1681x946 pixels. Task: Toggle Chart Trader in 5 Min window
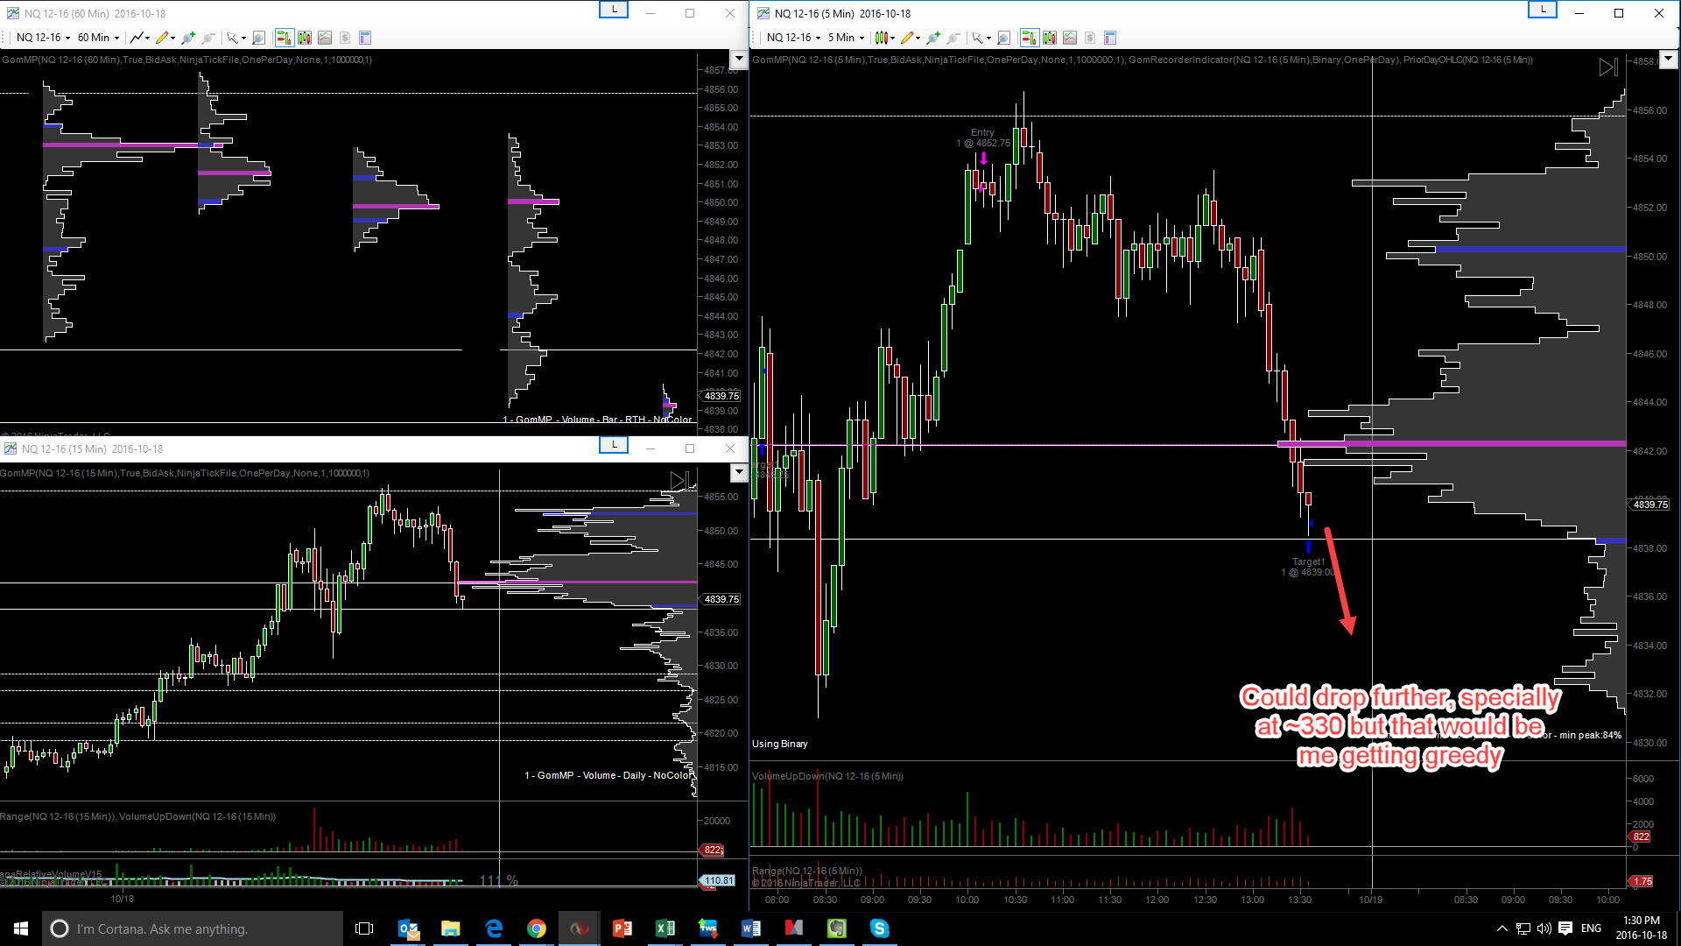[1029, 38]
